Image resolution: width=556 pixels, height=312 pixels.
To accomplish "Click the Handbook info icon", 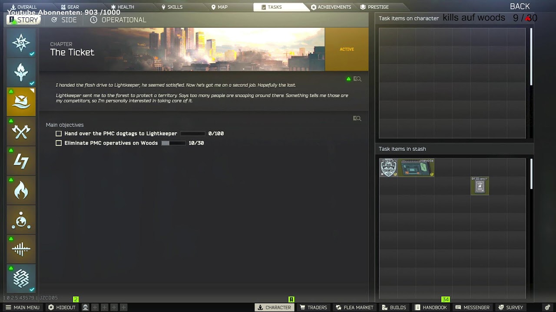I will coord(417,307).
